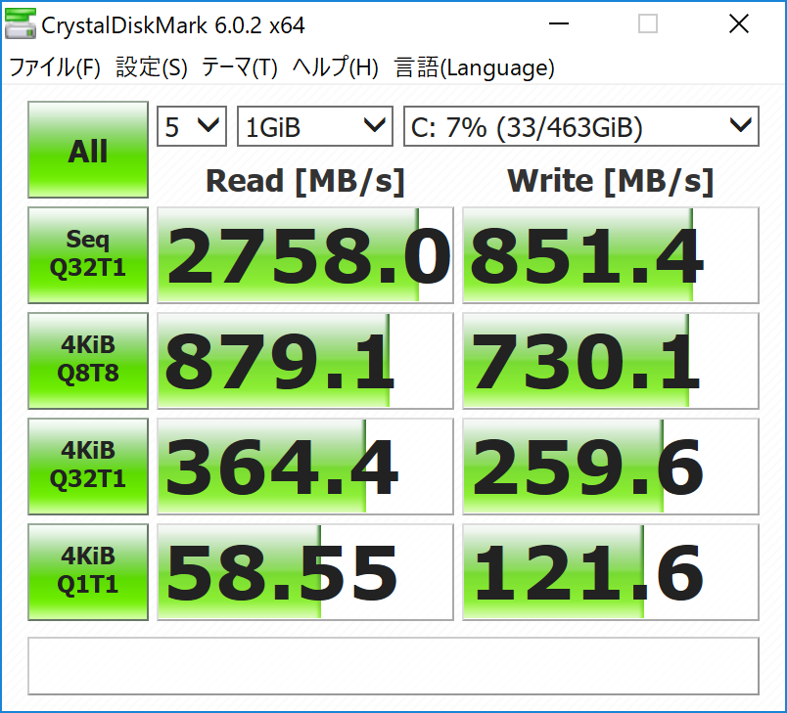Open the 設定(S) menu
The width and height of the screenshot is (787, 713).
[152, 67]
